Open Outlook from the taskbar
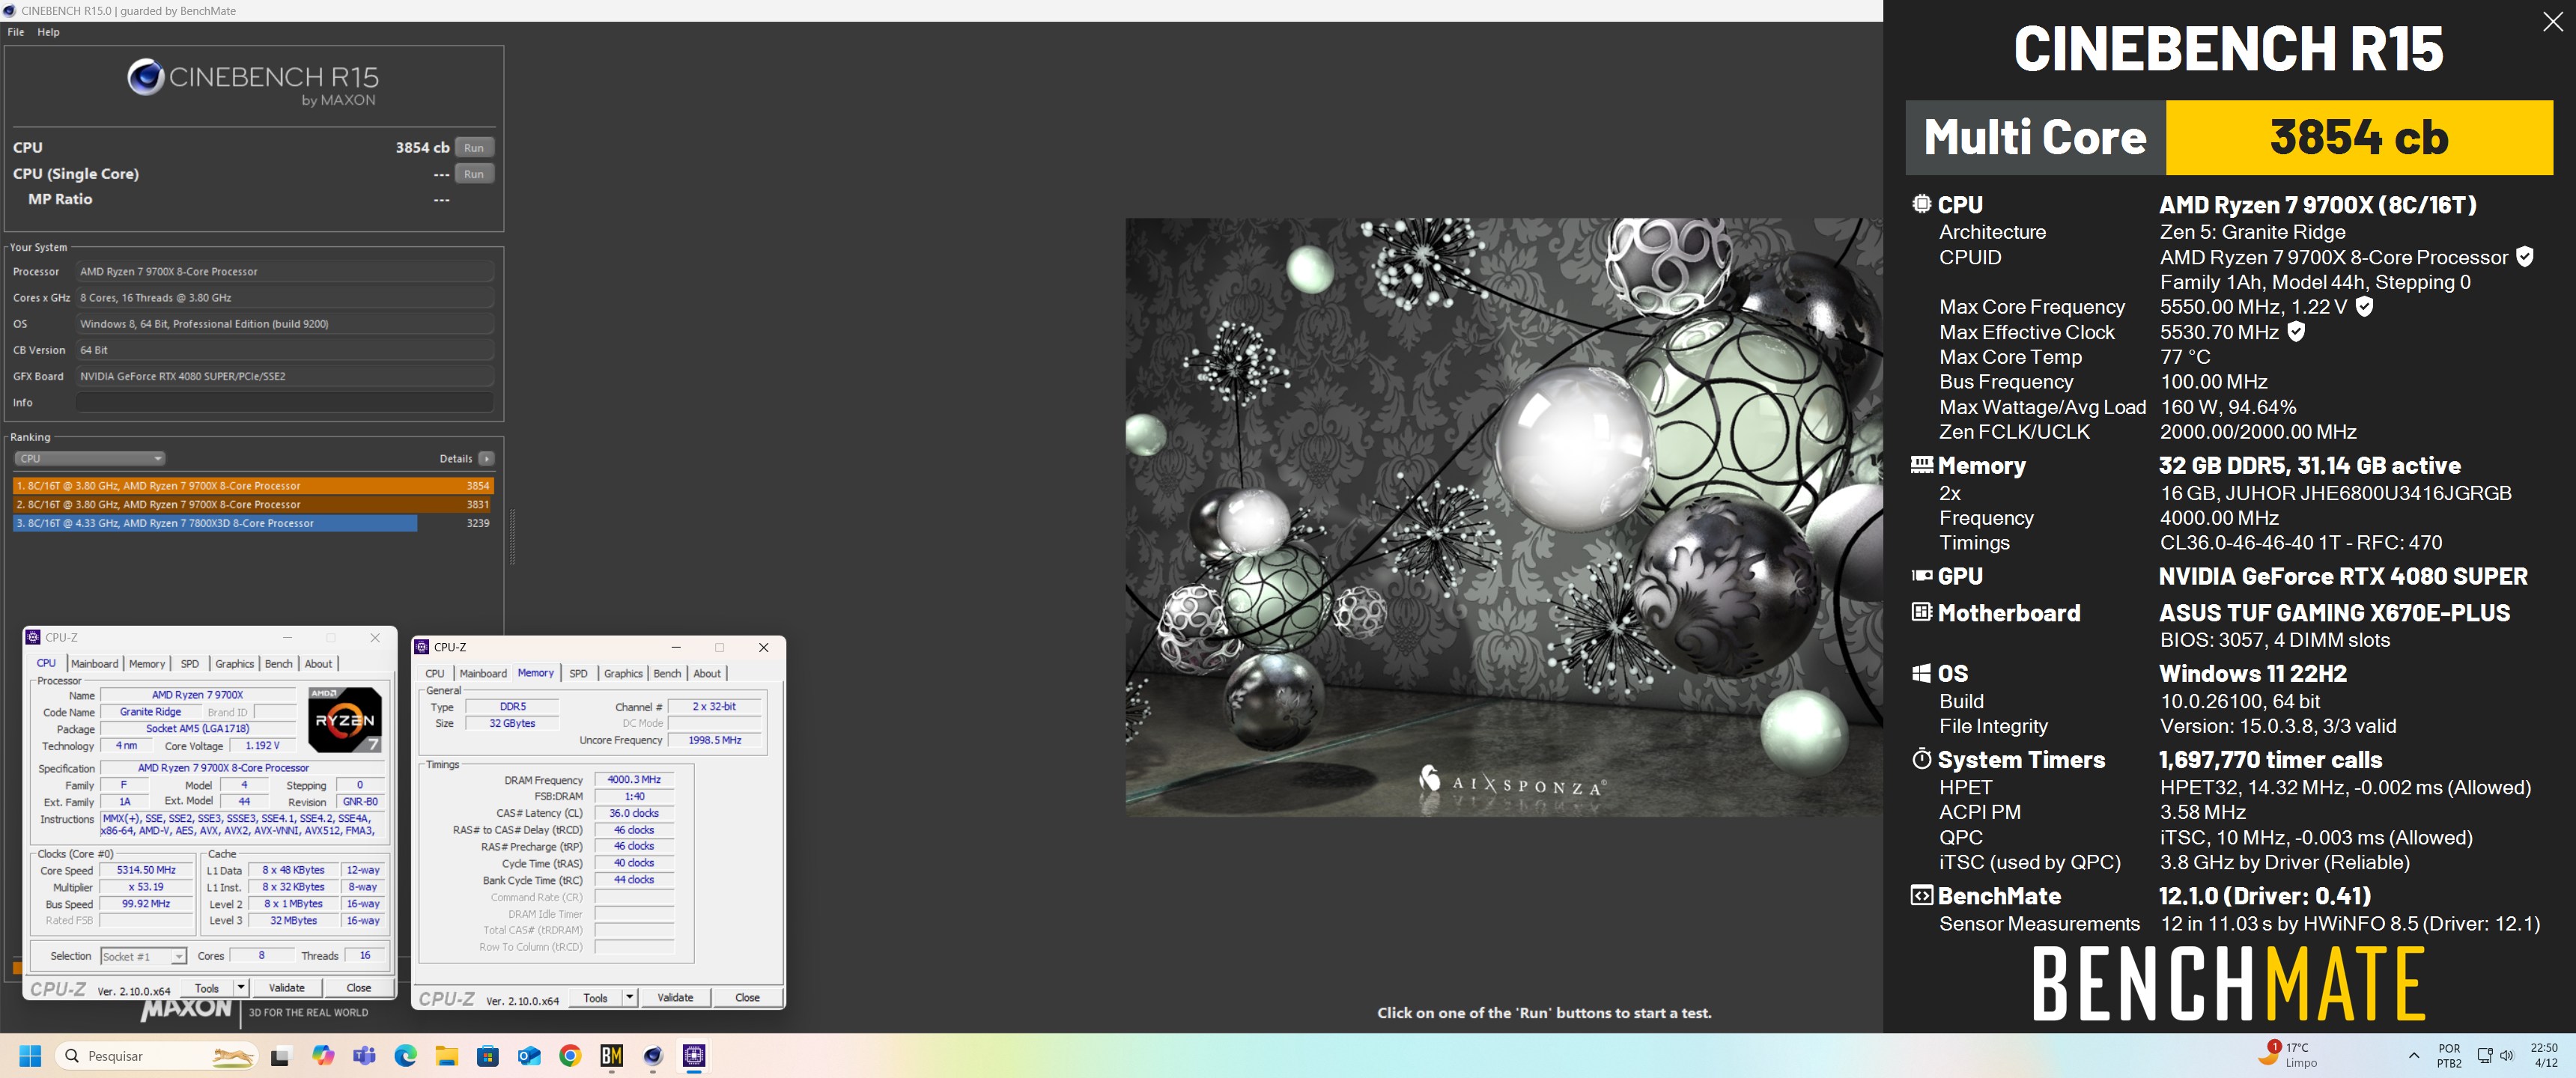Viewport: 2576px width, 1078px height. coord(529,1056)
